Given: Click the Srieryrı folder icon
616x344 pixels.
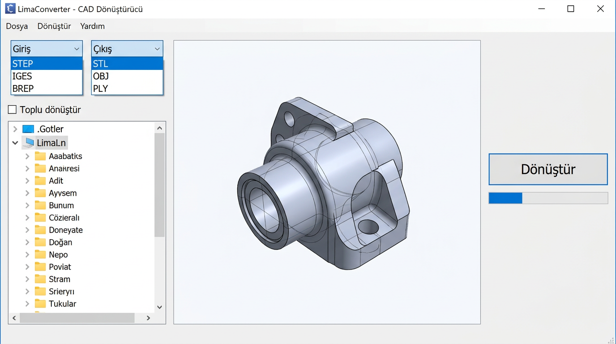Looking at the screenshot, I should coord(41,292).
